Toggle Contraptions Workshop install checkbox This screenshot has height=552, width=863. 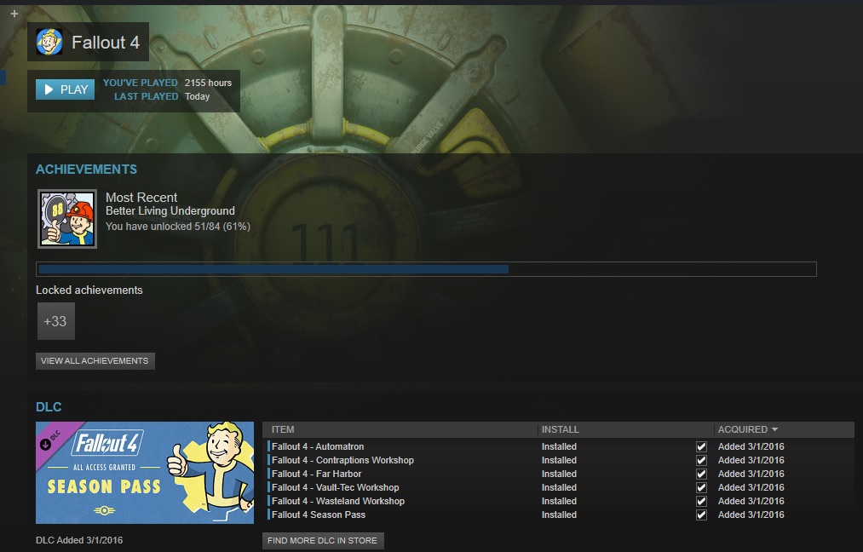701,461
